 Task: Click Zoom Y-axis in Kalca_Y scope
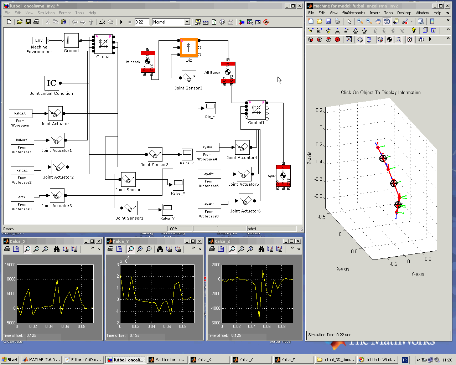point(149,249)
